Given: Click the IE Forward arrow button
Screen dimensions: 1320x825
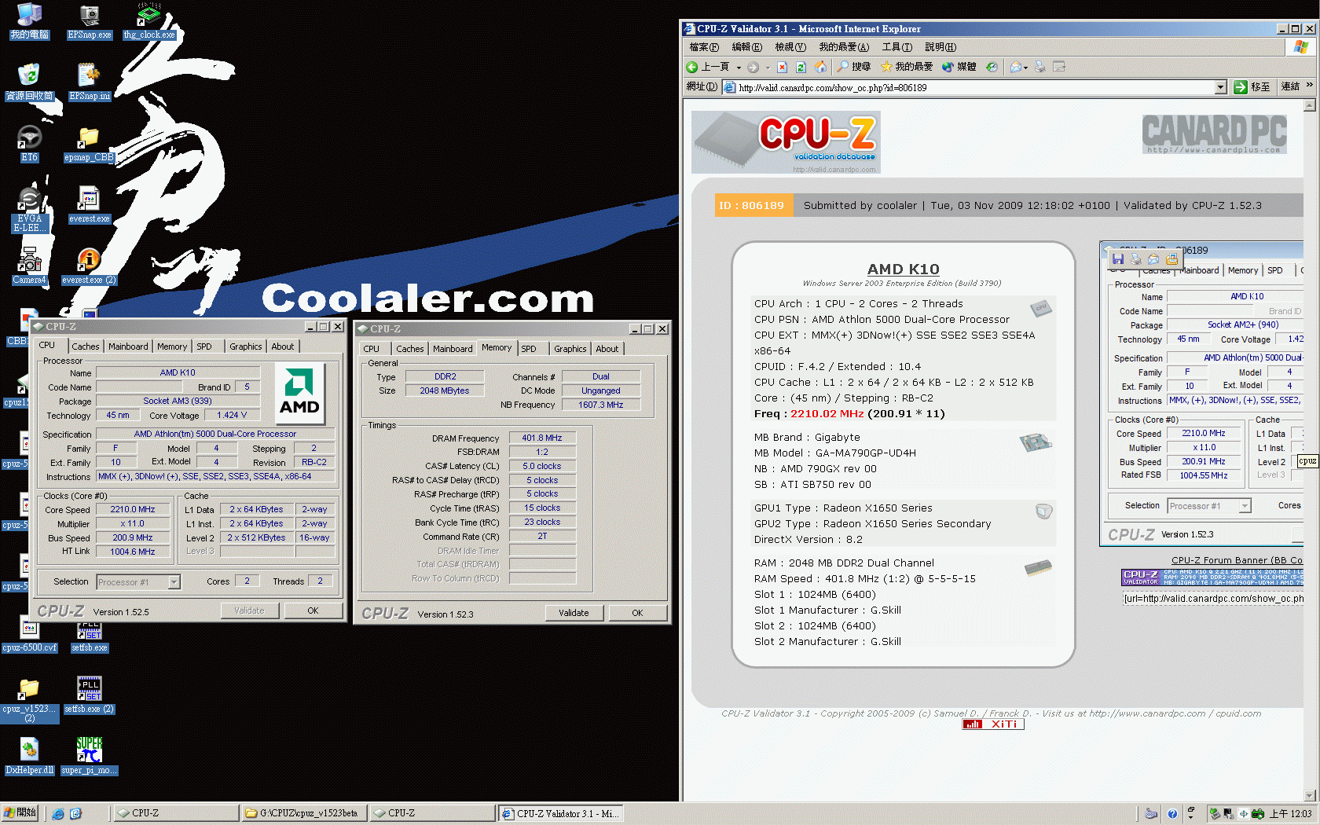Looking at the screenshot, I should [753, 67].
